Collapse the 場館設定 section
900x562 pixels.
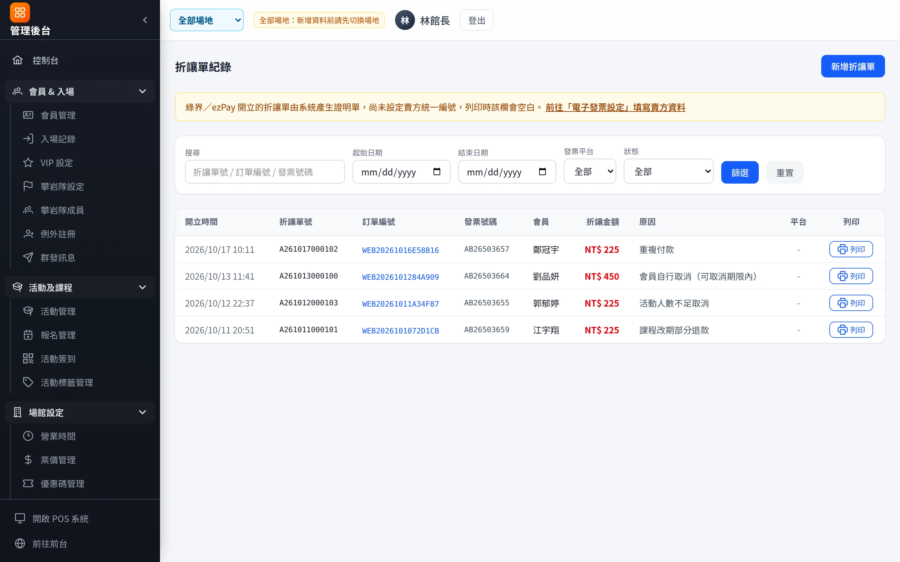(x=80, y=412)
